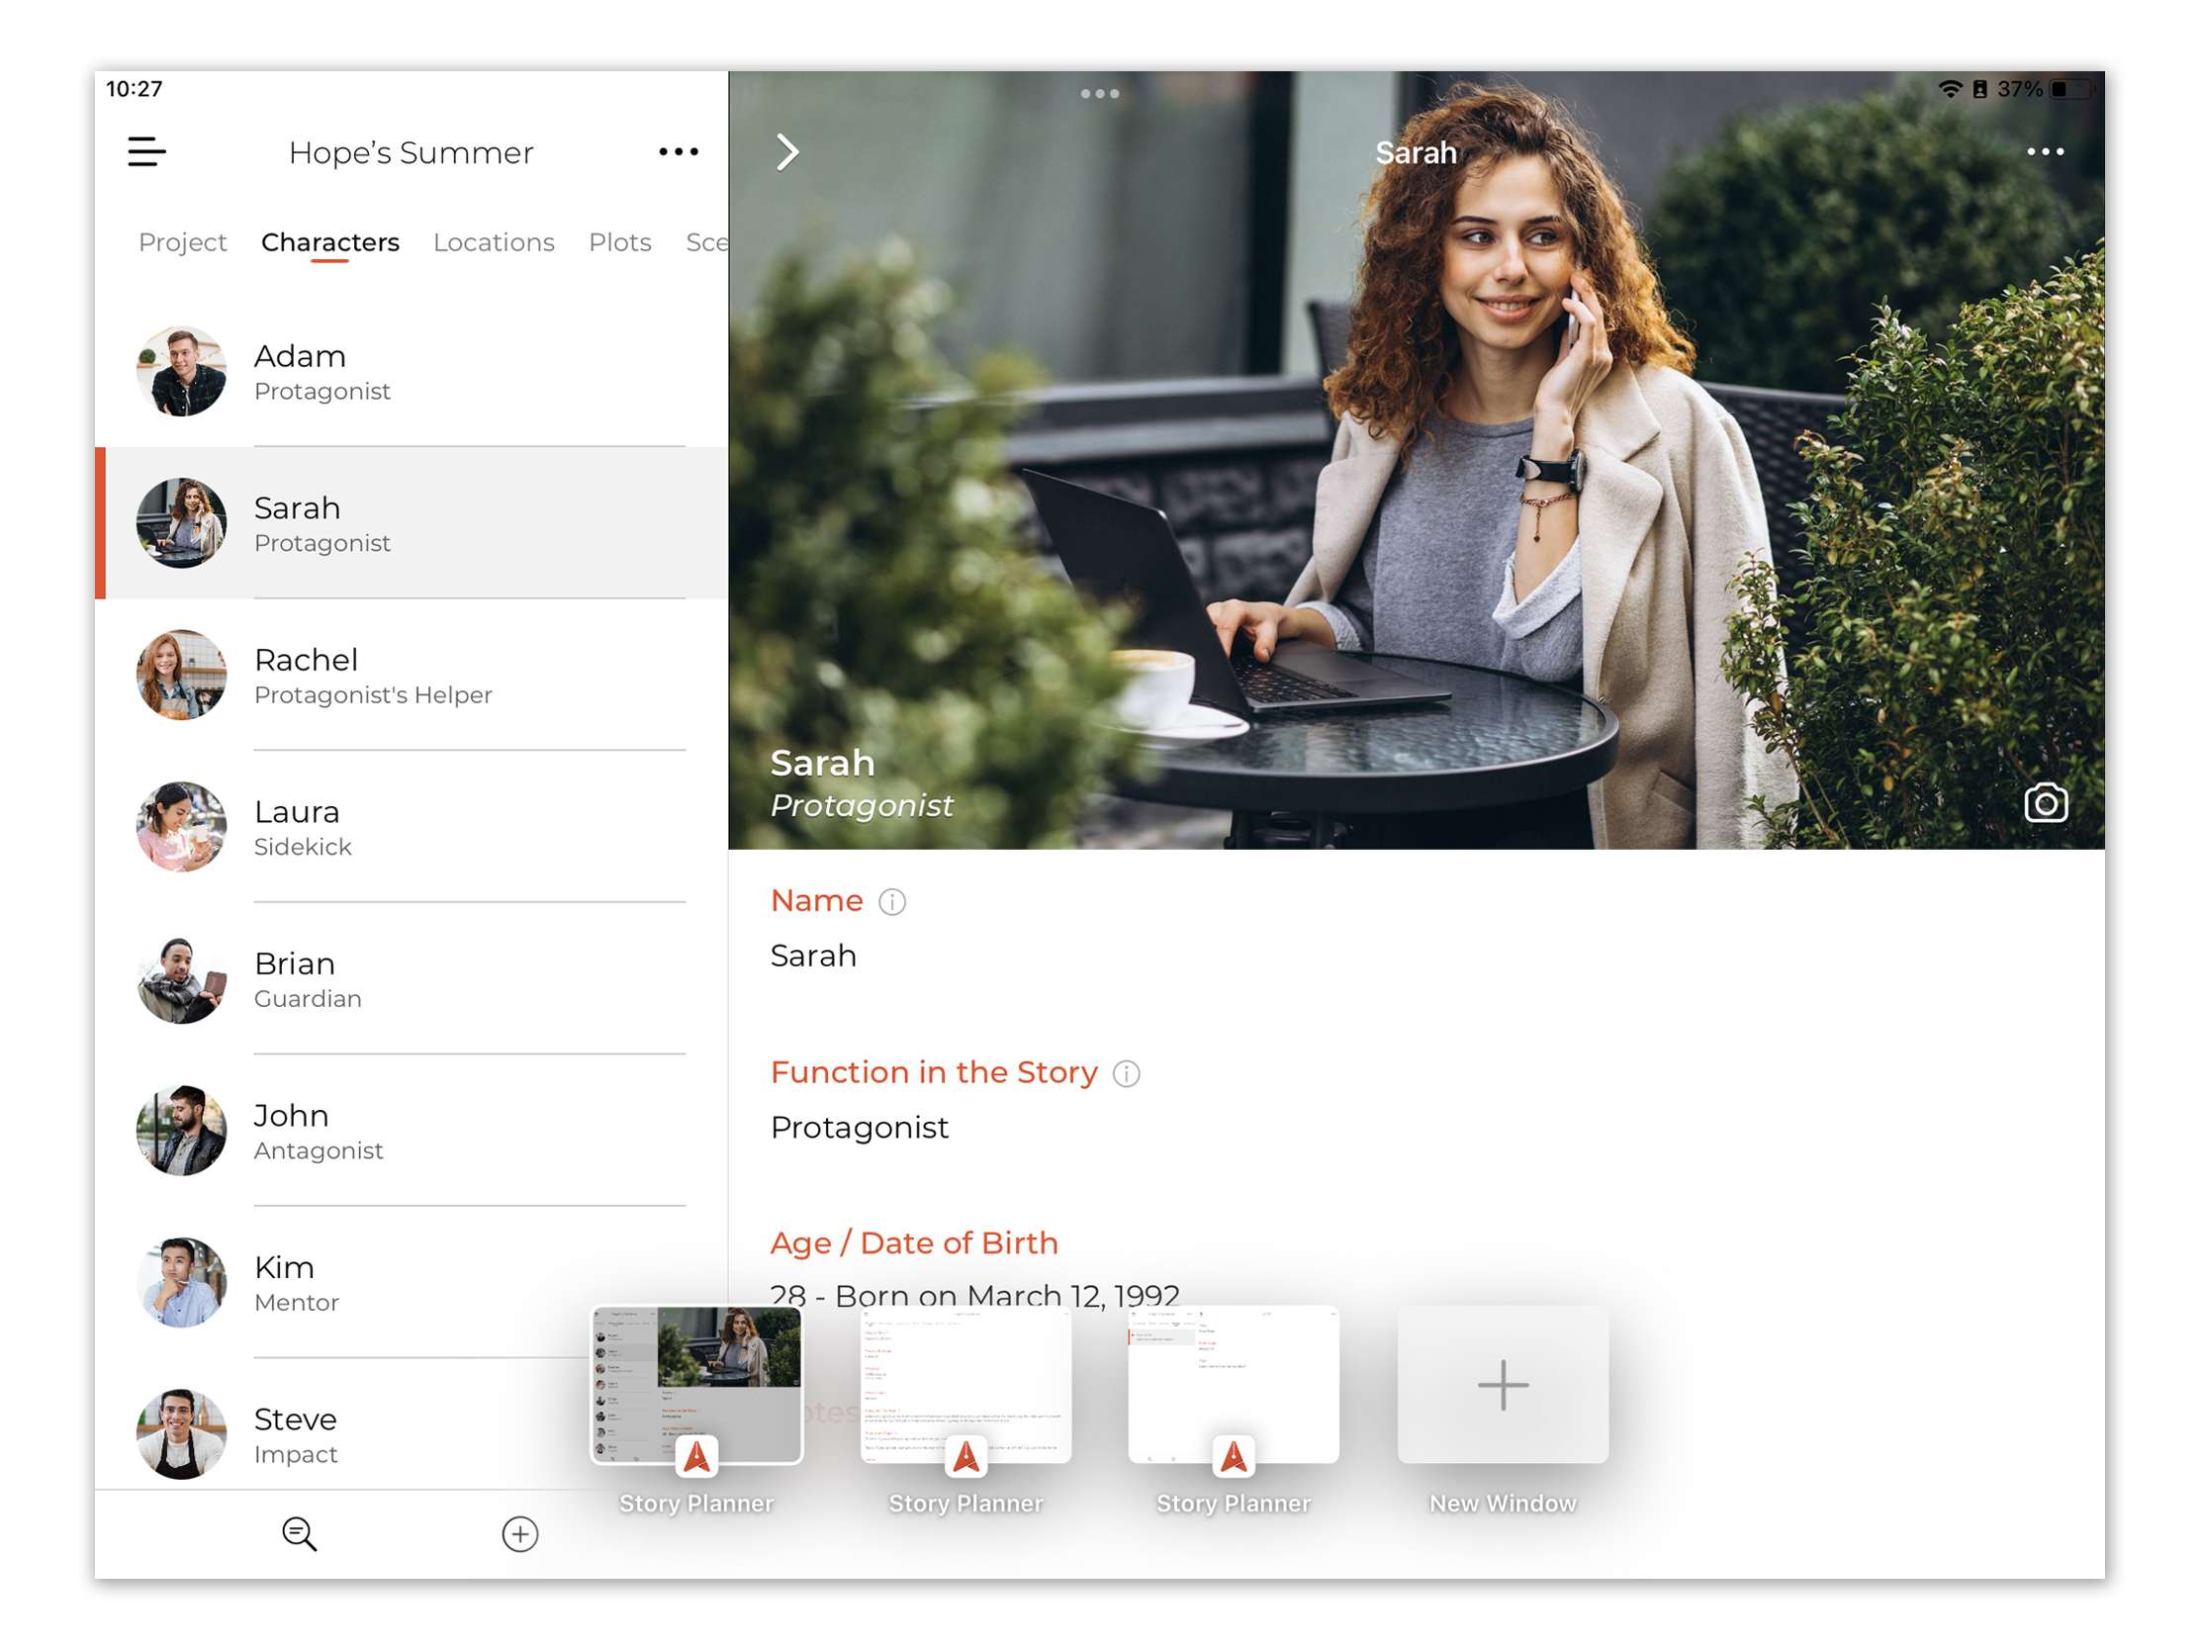Select the Characters tab
The width and height of the screenshot is (2200, 1650).
tap(330, 242)
